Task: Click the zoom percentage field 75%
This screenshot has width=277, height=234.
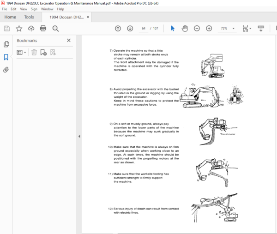Action: coord(224,29)
